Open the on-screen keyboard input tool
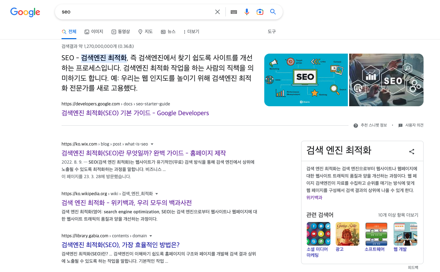The width and height of the screenshot is (440, 272). click(x=234, y=12)
